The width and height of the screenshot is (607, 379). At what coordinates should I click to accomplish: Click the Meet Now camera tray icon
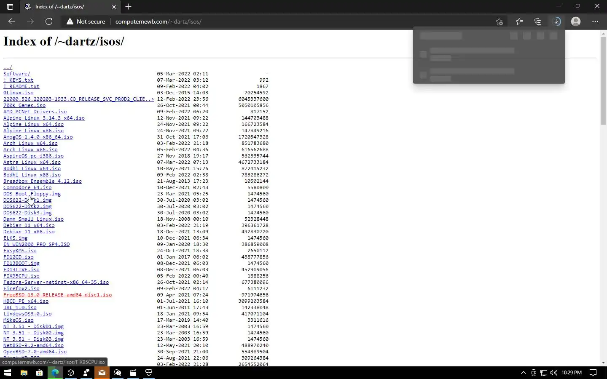coord(534,373)
